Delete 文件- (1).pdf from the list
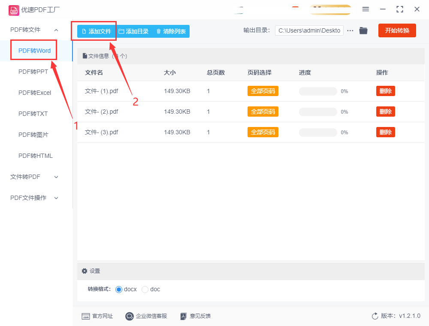The width and height of the screenshot is (429, 326). click(386, 91)
